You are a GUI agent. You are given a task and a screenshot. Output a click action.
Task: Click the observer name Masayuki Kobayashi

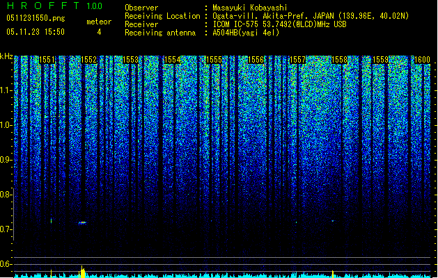coord(250,8)
